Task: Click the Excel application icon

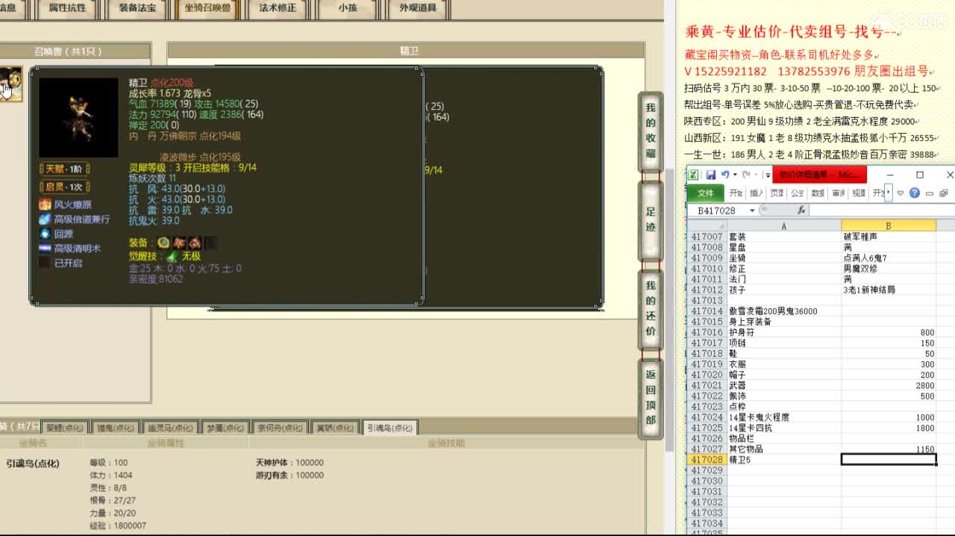Action: (x=693, y=175)
